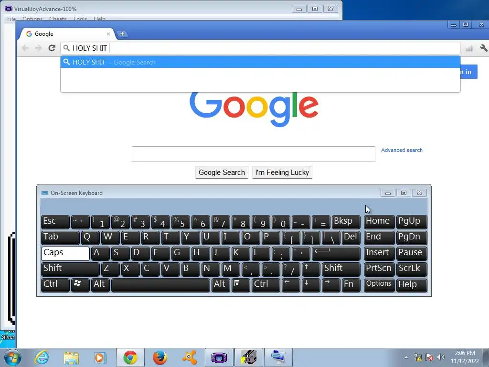
Task: Click the left arrow key on keyboard
Action: tap(291, 285)
